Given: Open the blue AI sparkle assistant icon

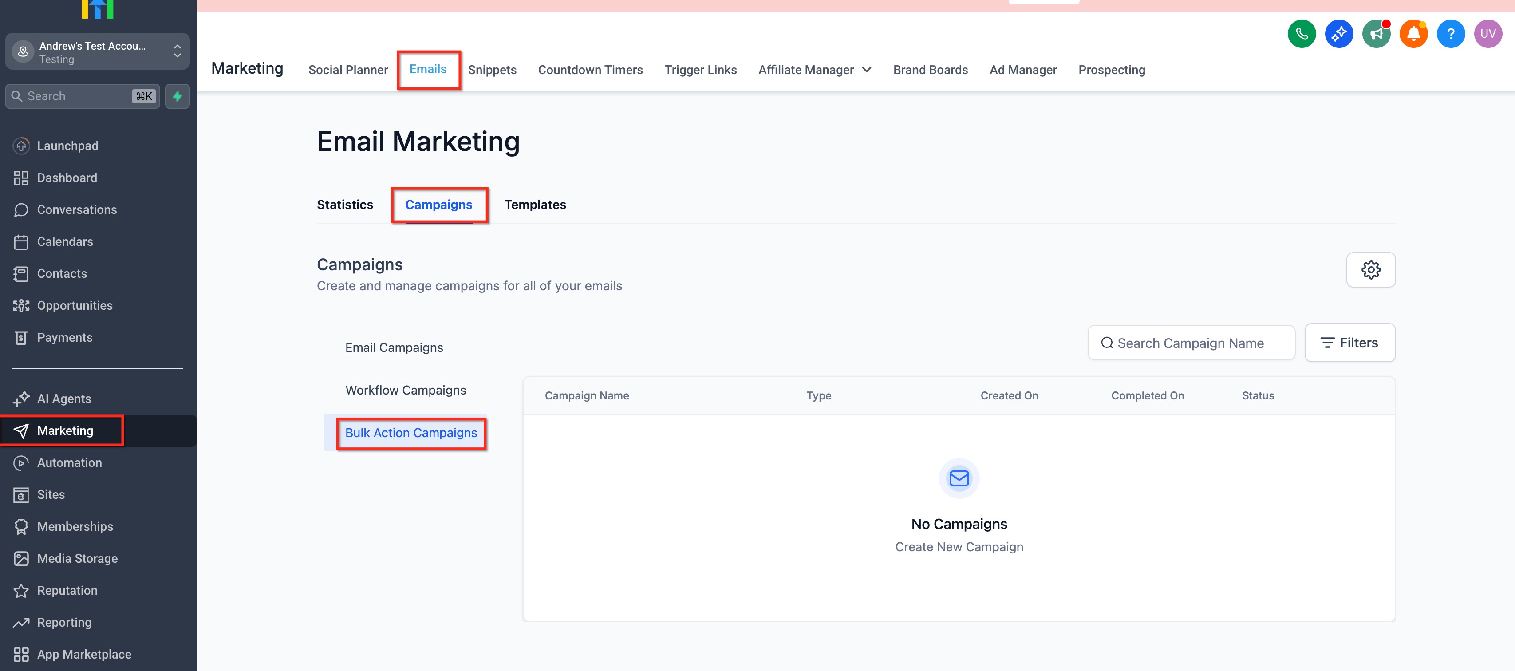Looking at the screenshot, I should [x=1338, y=34].
